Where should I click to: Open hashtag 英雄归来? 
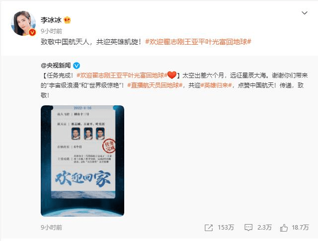coord(216,85)
